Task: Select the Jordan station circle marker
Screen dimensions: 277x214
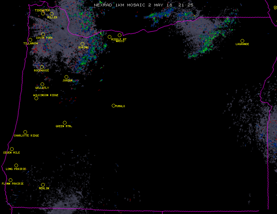Action: tap(66, 77)
